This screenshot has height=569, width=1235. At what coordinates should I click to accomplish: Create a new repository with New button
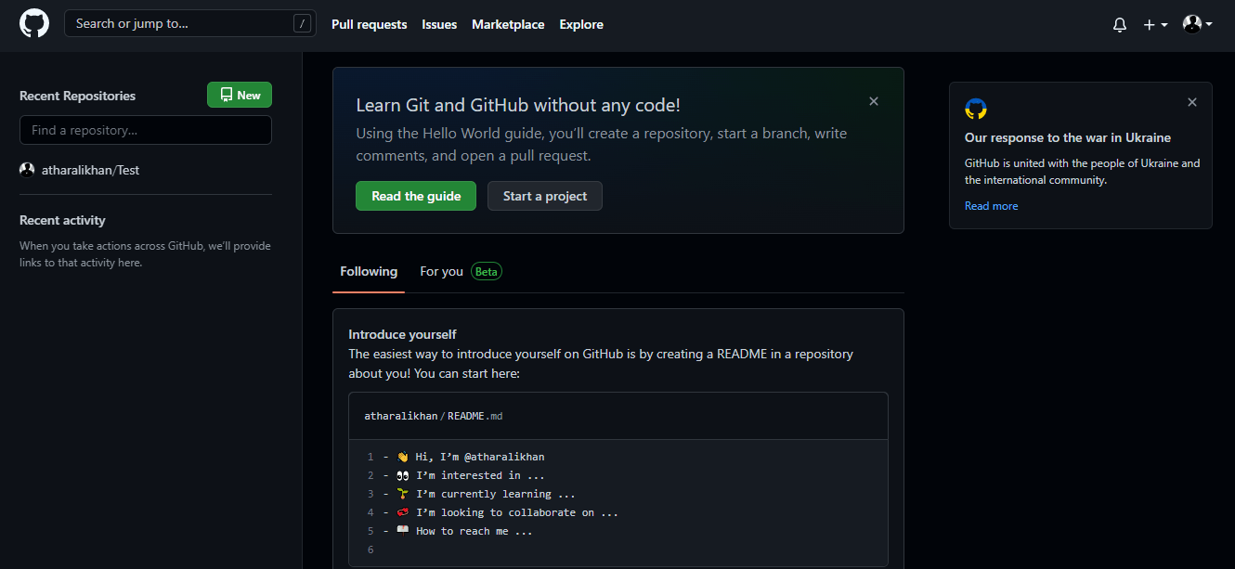coord(240,95)
